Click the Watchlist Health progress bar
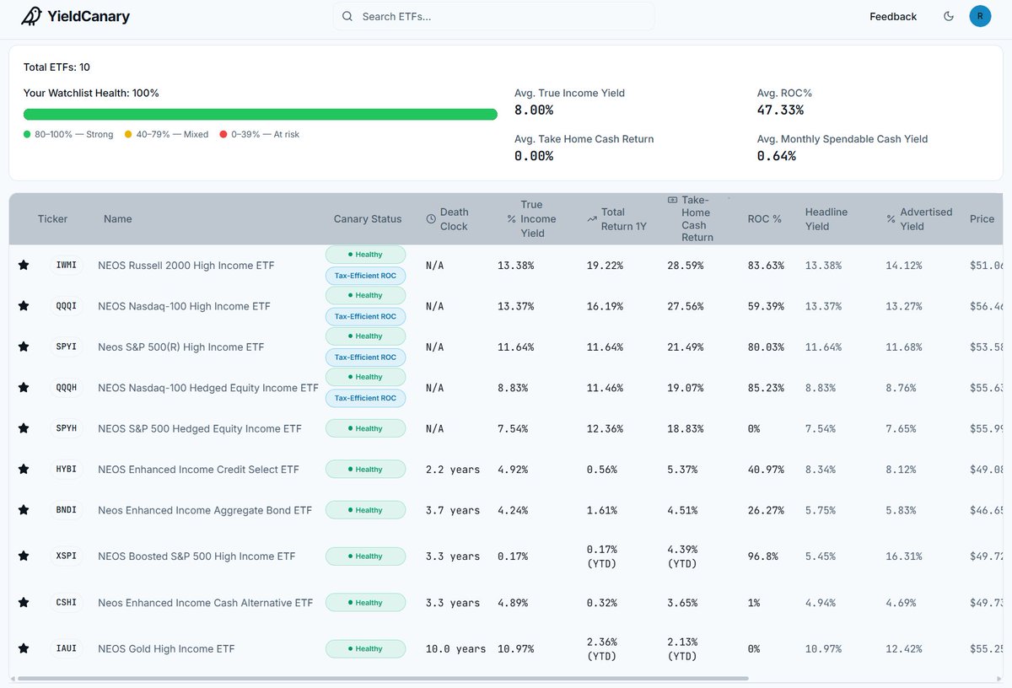This screenshot has width=1012, height=688. point(261,115)
